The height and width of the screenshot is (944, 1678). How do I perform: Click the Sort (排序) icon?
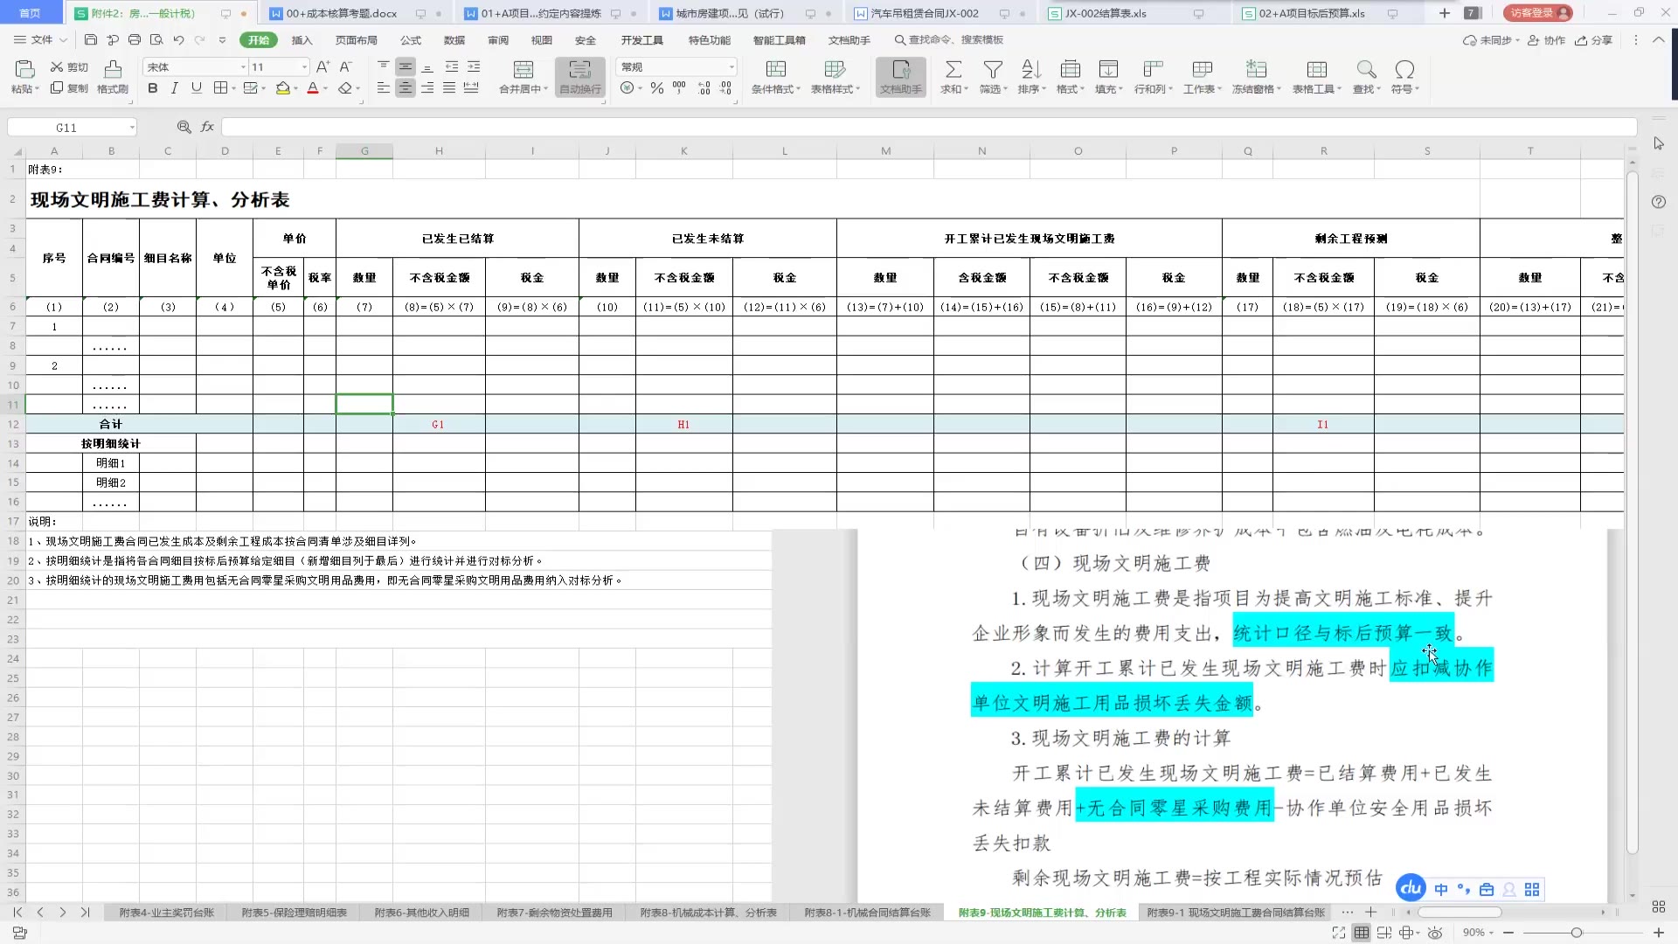(x=1031, y=70)
